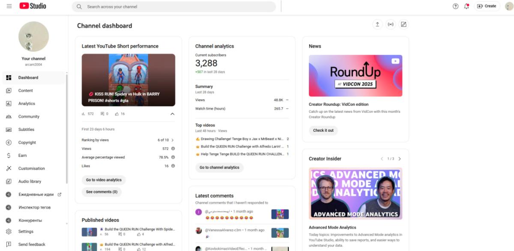This screenshot has height=251, width=514.
Task: Open published video with 194 views
Action: [128, 247]
